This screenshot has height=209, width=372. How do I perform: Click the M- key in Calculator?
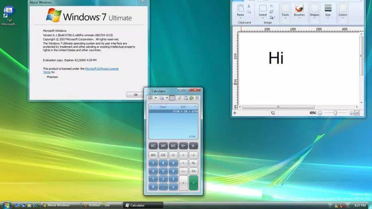tap(193, 146)
